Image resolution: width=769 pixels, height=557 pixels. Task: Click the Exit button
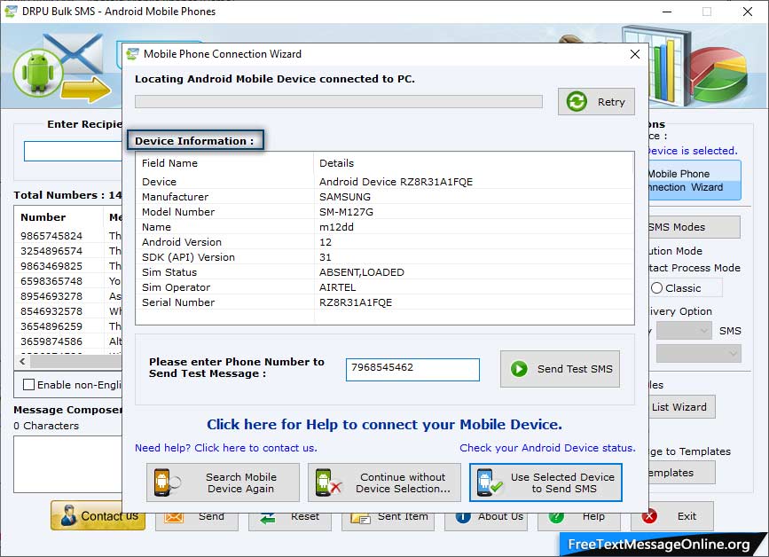[672, 516]
